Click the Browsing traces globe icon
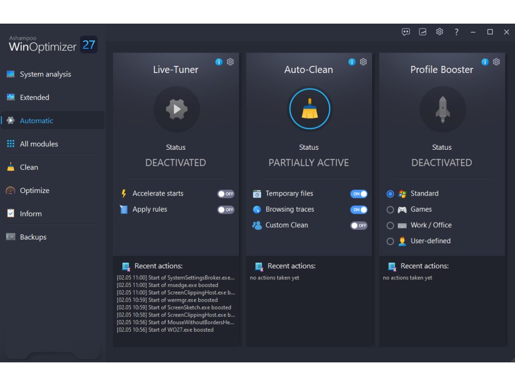This screenshot has height=386, width=515. point(257,210)
